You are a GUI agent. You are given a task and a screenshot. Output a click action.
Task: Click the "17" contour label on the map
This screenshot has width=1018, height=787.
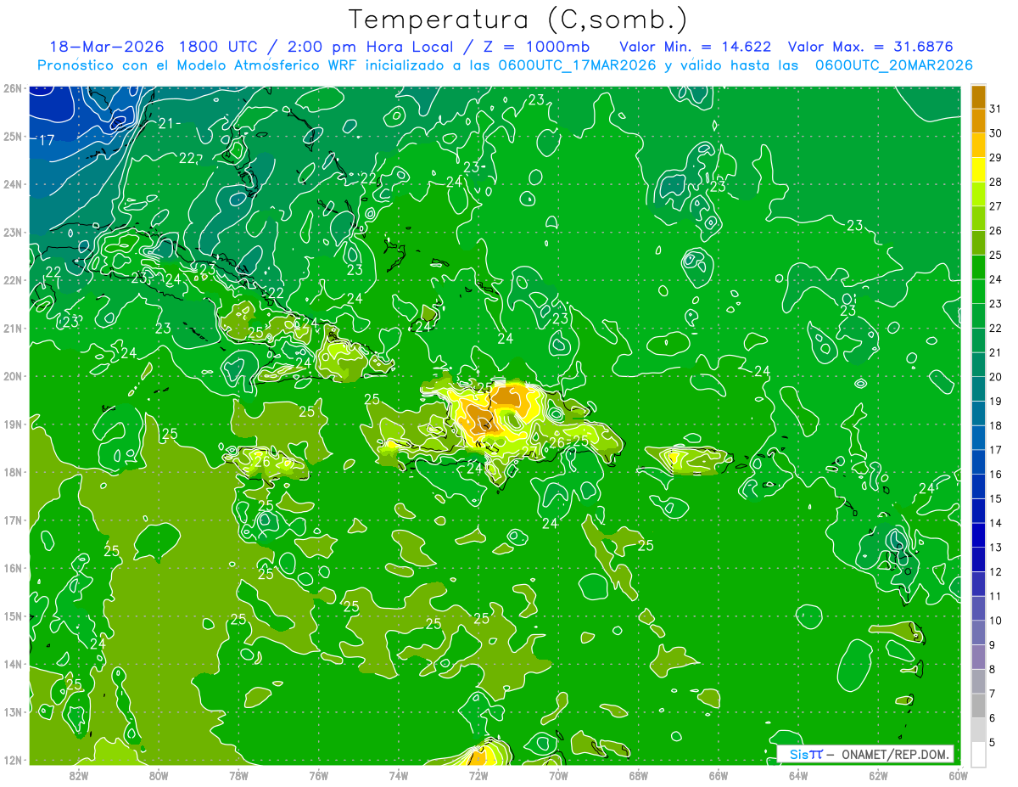47,140
